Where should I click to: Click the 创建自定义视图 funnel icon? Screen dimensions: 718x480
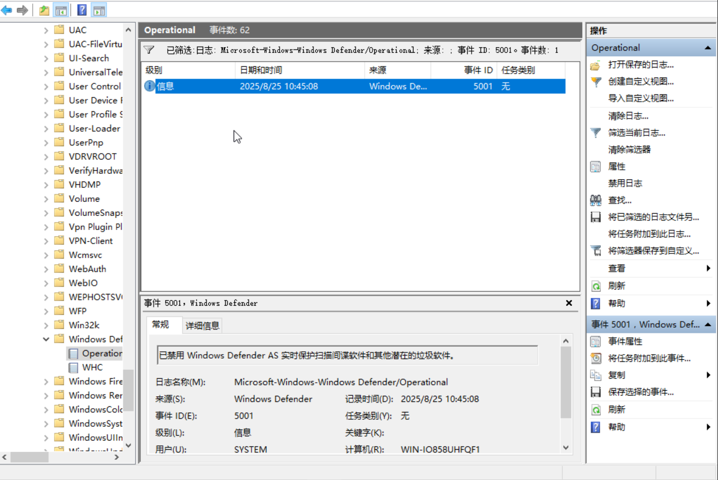coord(595,82)
